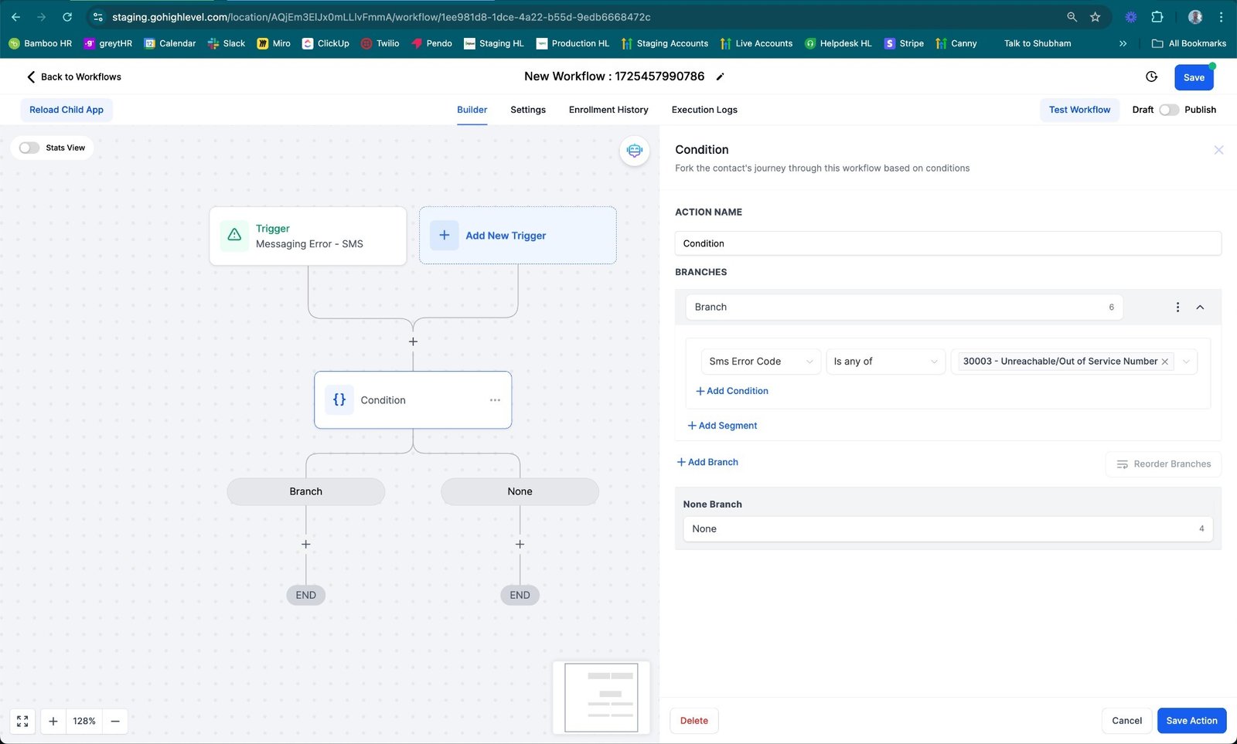Open the Sms Error Code dropdown

point(760,362)
